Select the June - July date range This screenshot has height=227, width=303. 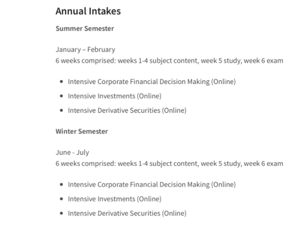click(x=72, y=153)
